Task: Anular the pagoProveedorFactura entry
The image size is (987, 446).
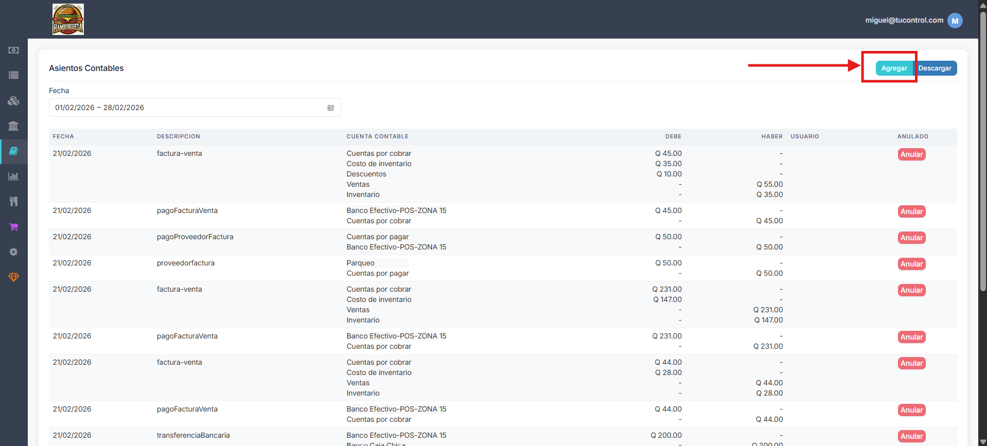Action: pyautogui.click(x=911, y=238)
